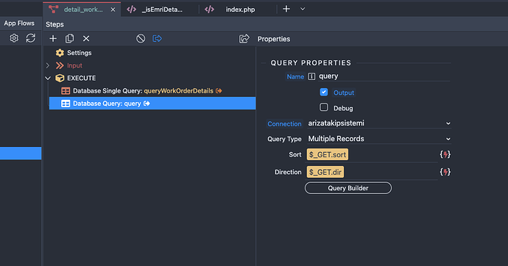
Task: Open the Connection dropdown arizatakipsistemi
Action: point(379,123)
